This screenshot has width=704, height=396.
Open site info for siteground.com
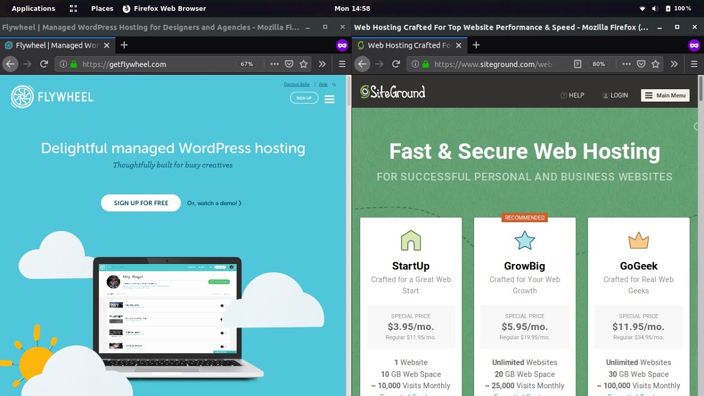415,64
